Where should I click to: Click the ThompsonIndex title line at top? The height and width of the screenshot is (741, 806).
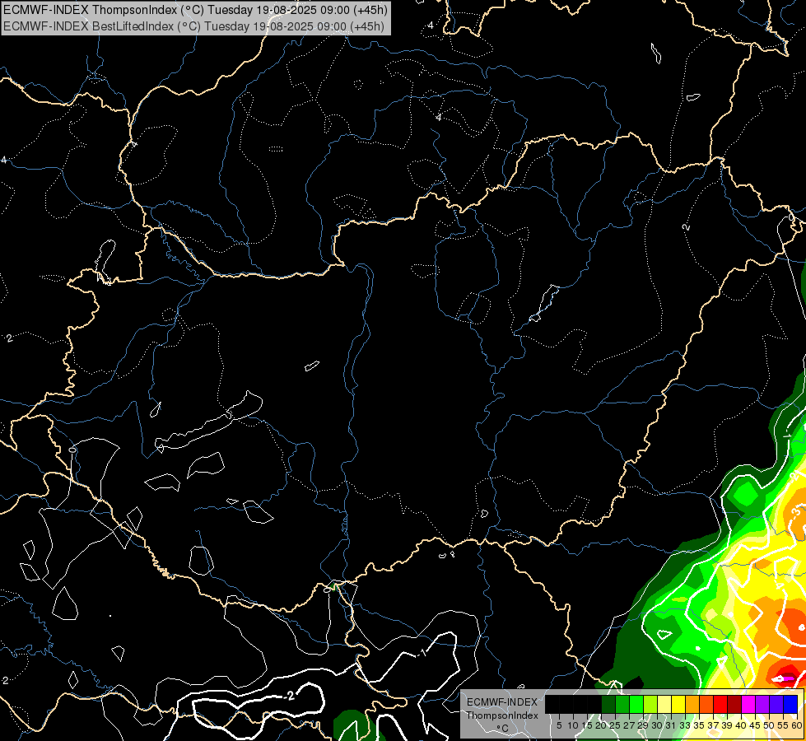pos(195,10)
